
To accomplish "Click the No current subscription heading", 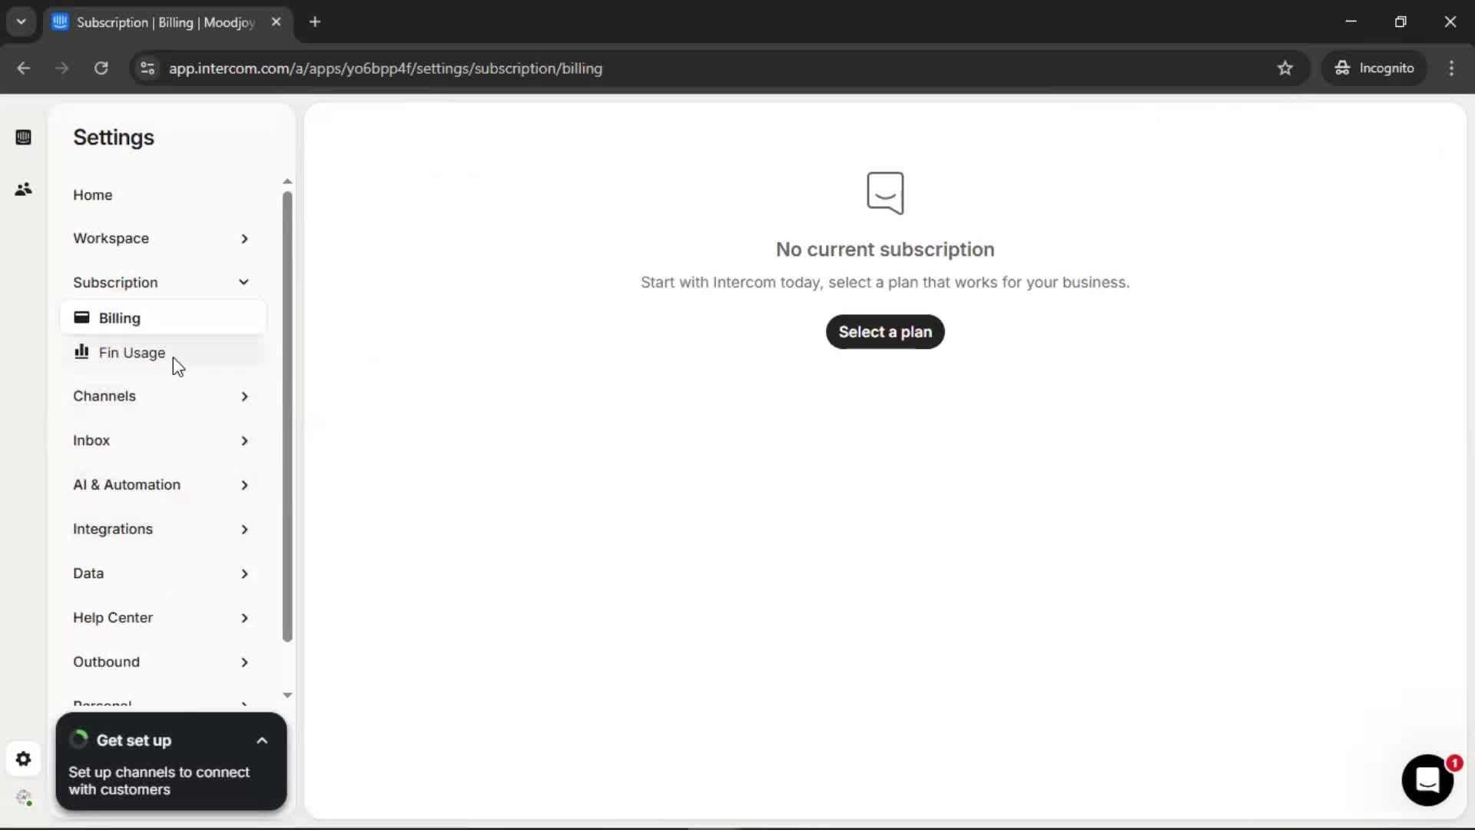I will [885, 250].
